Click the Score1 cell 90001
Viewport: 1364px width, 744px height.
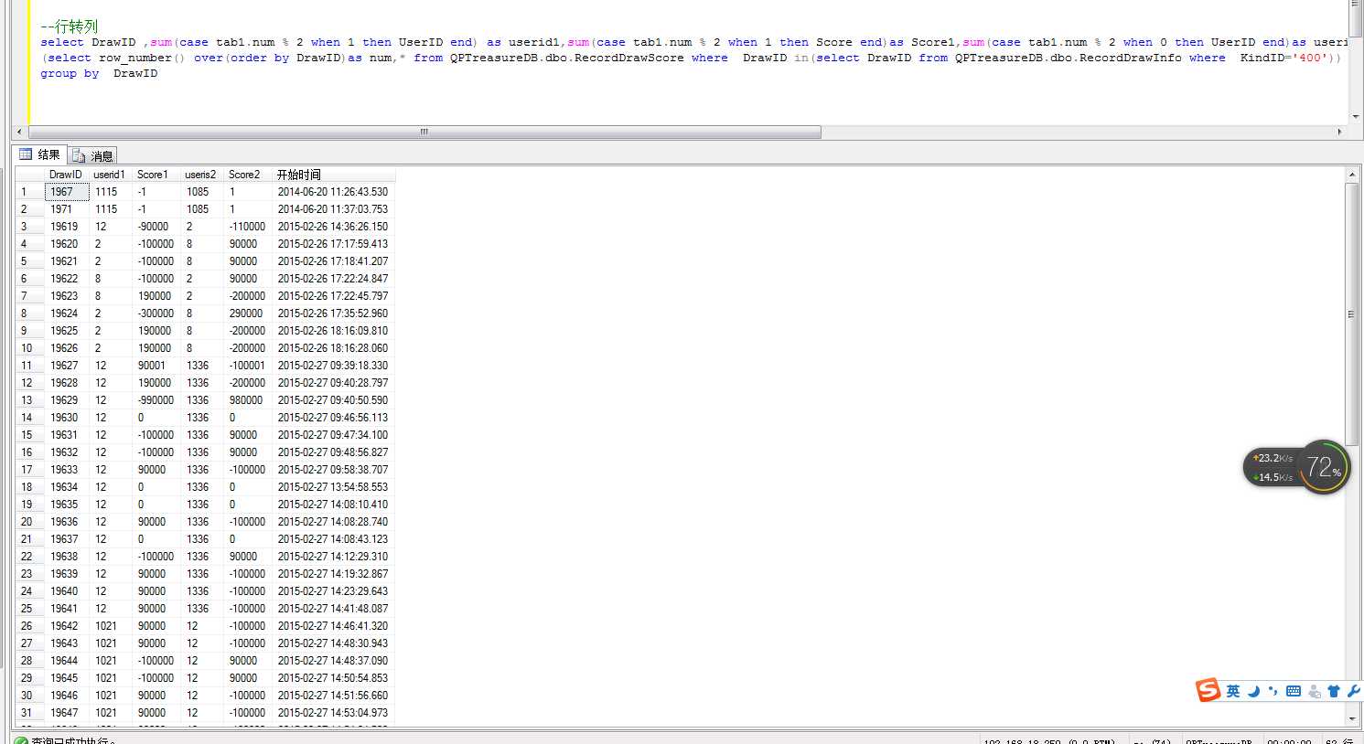click(x=156, y=366)
